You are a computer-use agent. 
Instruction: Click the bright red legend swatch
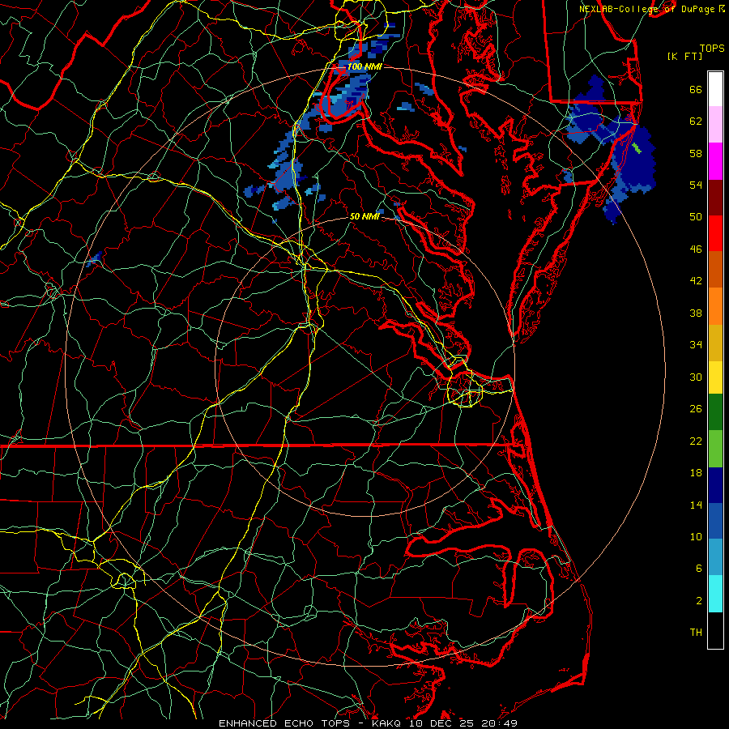click(715, 233)
